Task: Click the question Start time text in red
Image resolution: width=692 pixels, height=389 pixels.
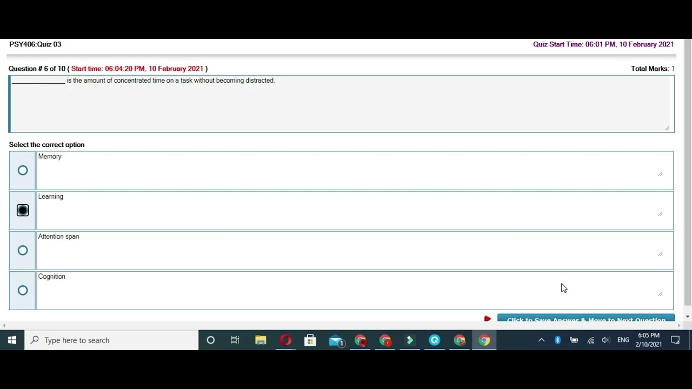Action: [137, 69]
